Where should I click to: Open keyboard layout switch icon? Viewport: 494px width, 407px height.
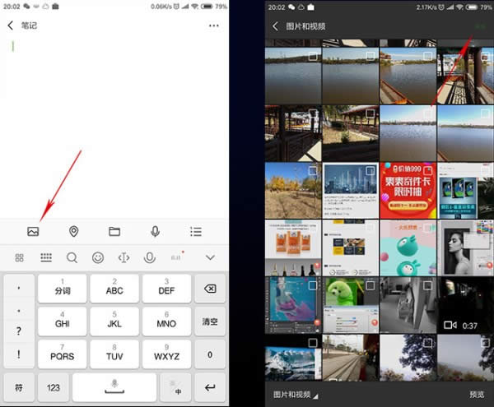(46, 257)
